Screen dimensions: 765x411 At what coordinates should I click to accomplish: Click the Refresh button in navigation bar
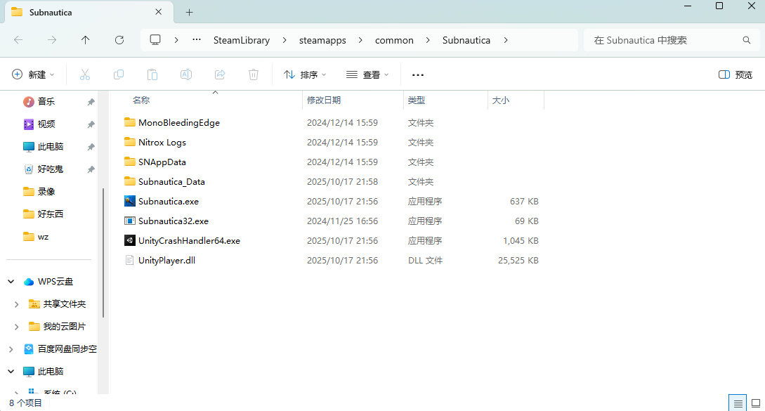(x=119, y=40)
